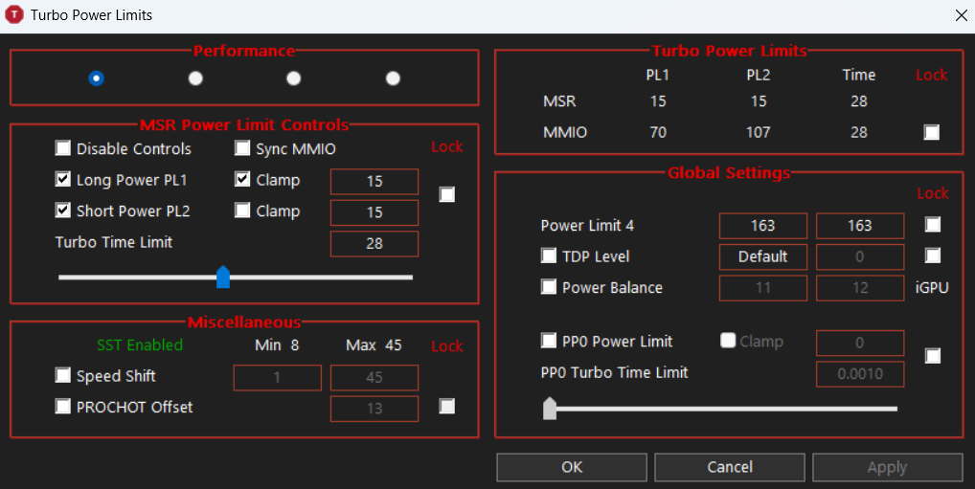Check the Power Limit 4 lock box

tap(933, 224)
